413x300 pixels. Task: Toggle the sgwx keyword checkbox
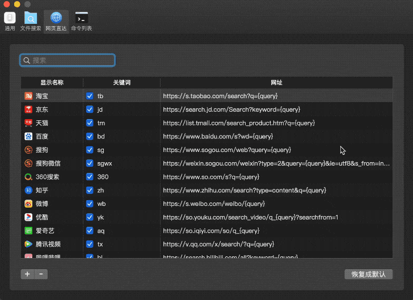point(90,163)
